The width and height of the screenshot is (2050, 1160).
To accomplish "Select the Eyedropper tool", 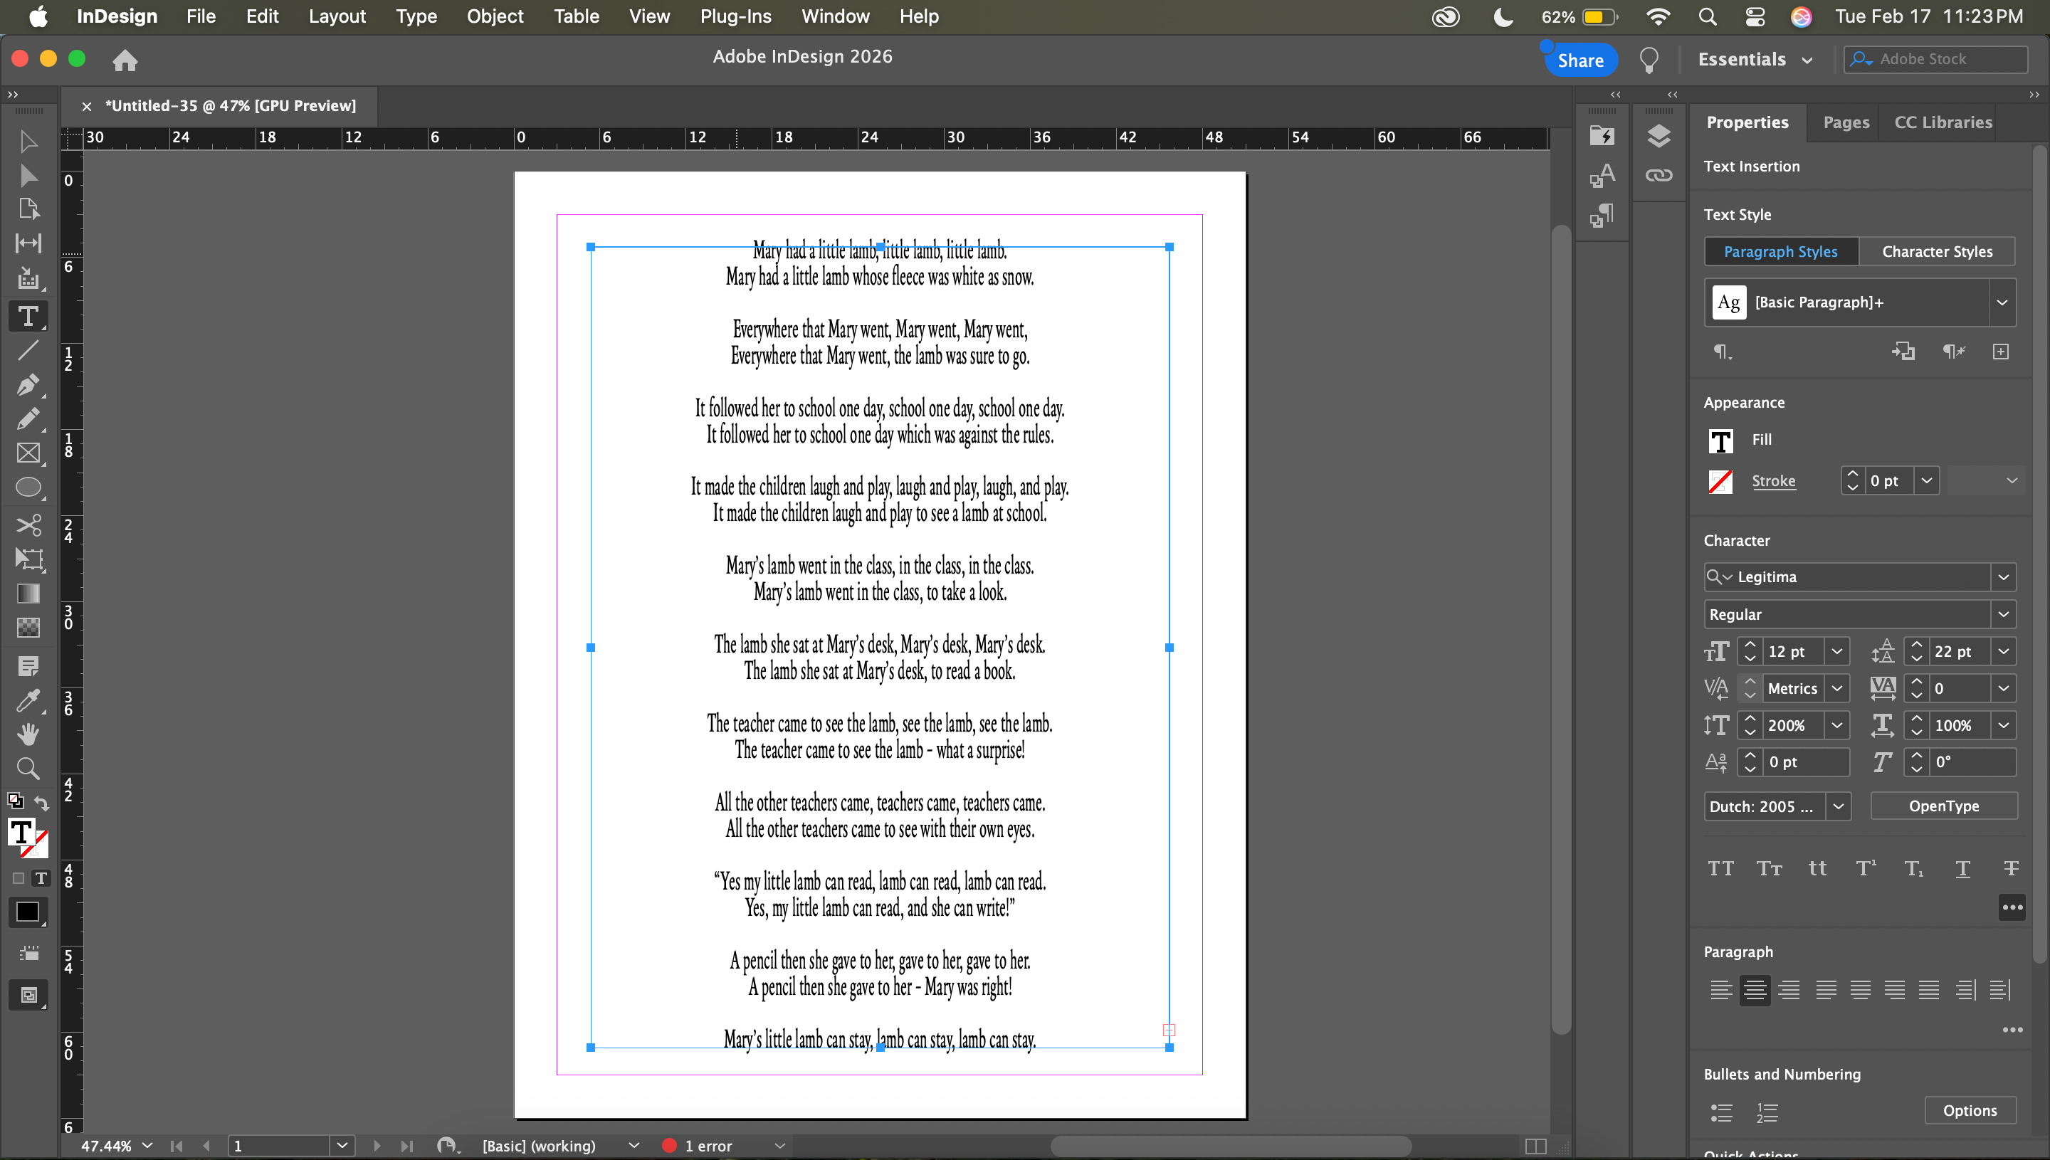I will pos(27,700).
